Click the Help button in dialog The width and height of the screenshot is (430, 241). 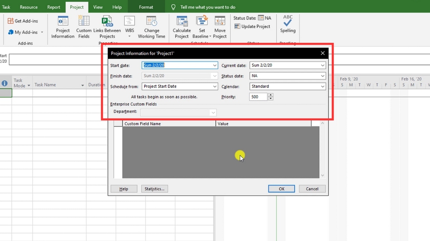124,189
